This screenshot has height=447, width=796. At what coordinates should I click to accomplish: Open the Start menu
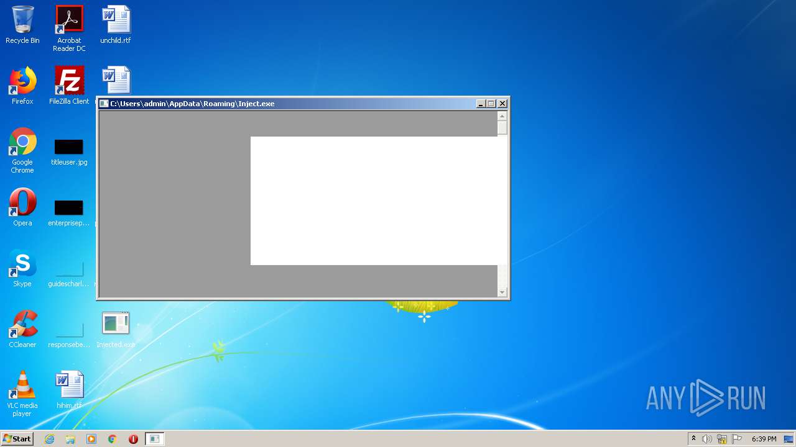coord(17,439)
